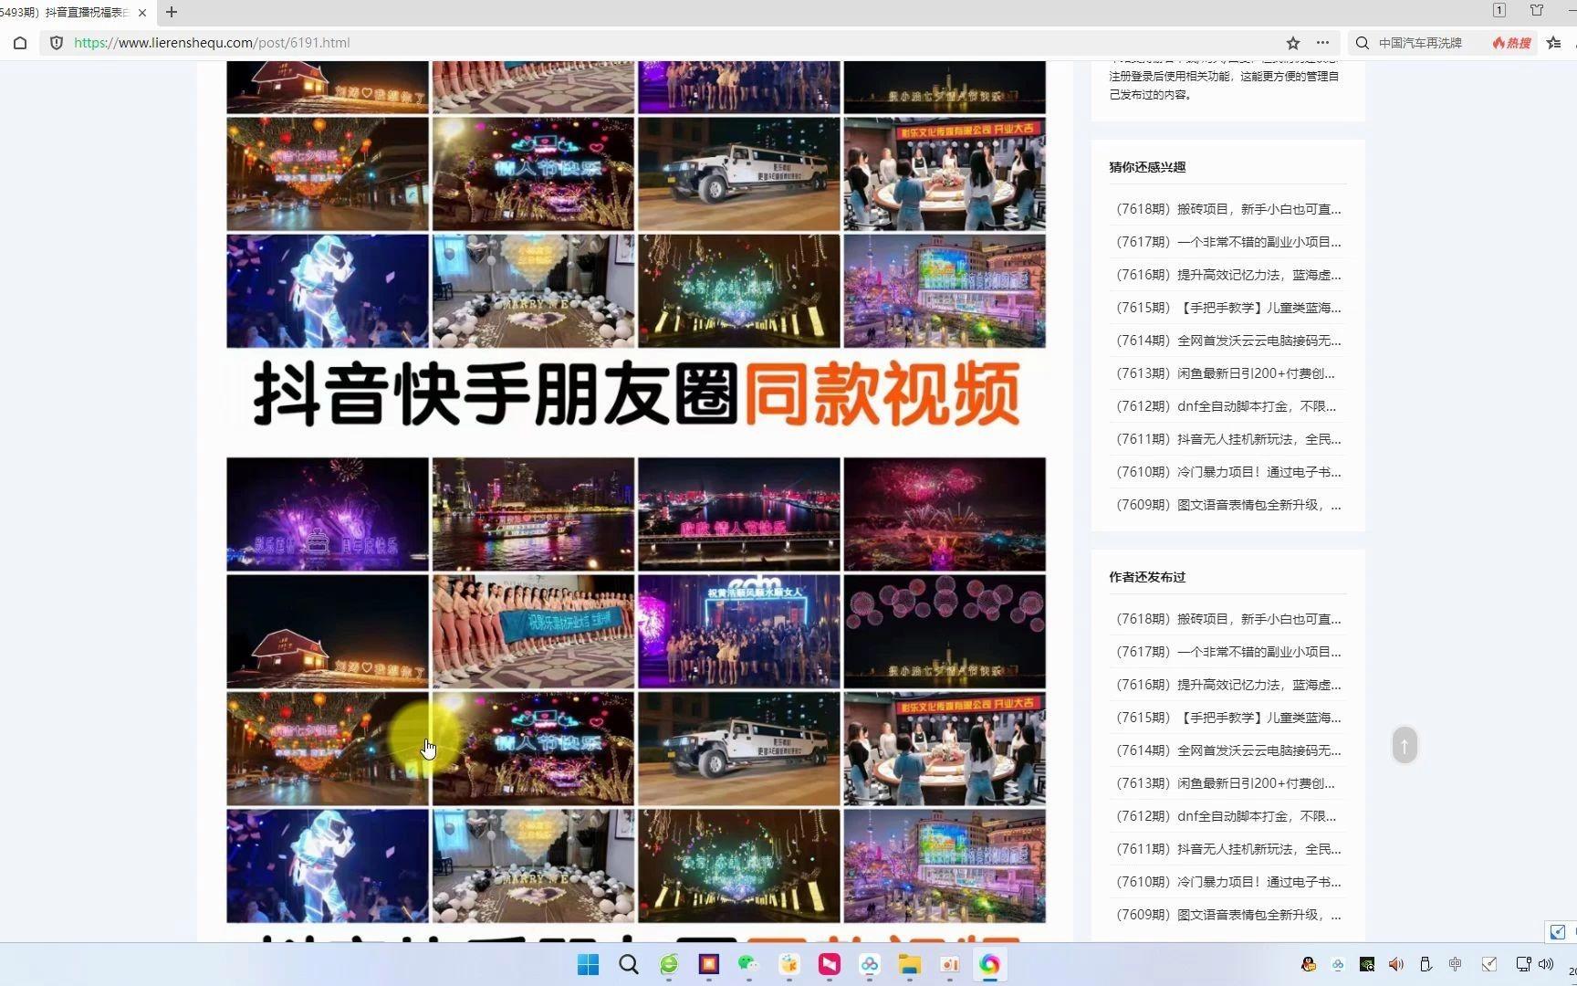Screen dimensions: 1577x986
Task: Click the 猜你还感兴趣 section heading
Action: coord(1147,167)
